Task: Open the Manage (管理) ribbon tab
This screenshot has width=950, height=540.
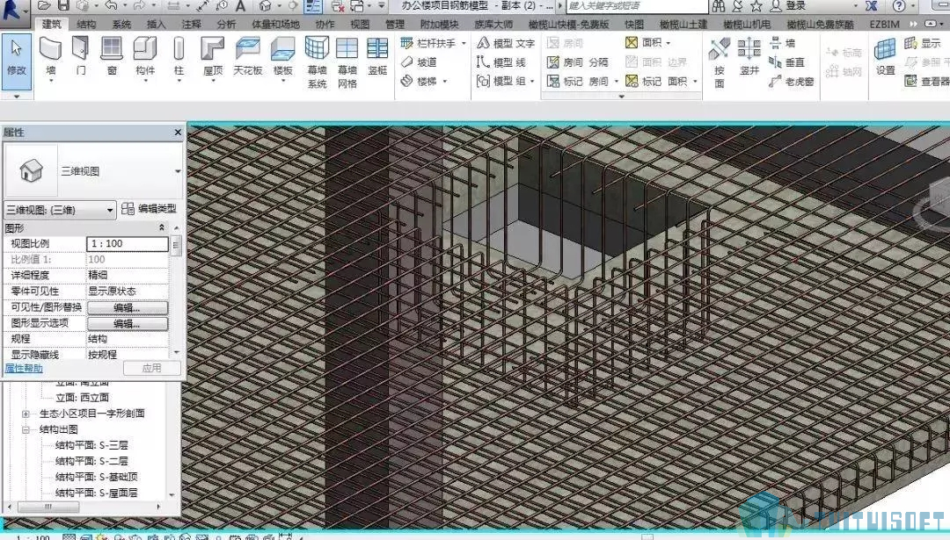Action: [395, 25]
